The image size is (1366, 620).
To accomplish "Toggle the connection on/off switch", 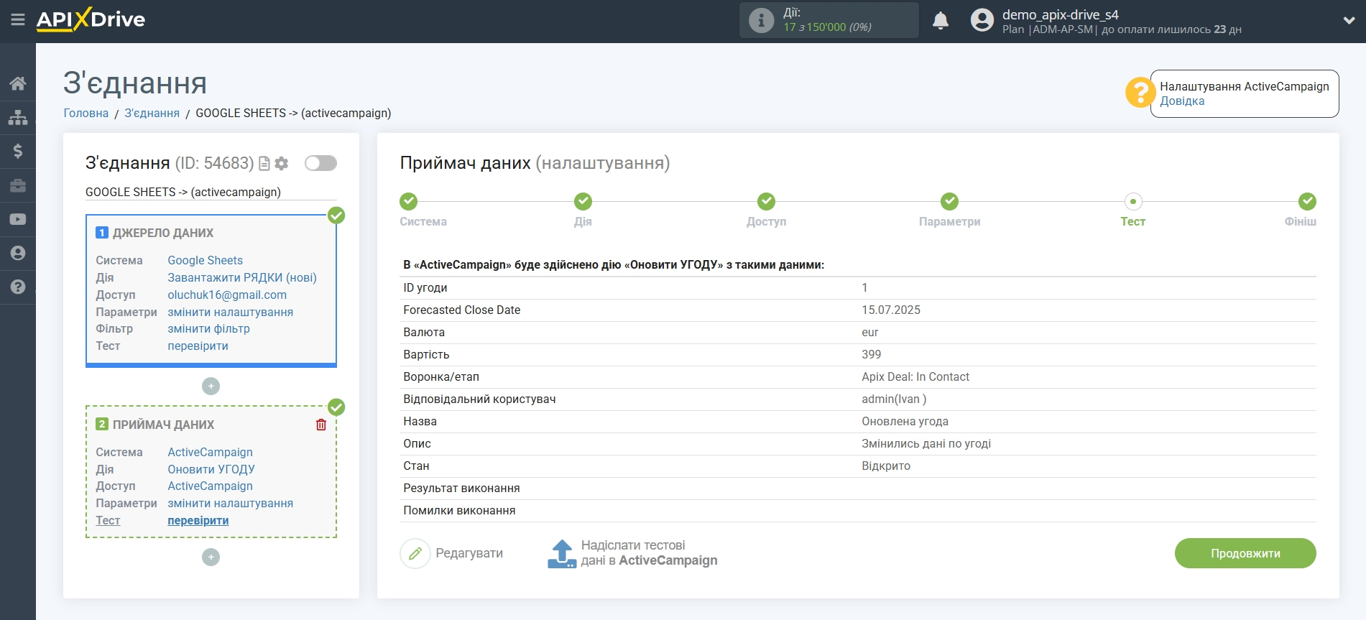I will pyautogui.click(x=320, y=163).
